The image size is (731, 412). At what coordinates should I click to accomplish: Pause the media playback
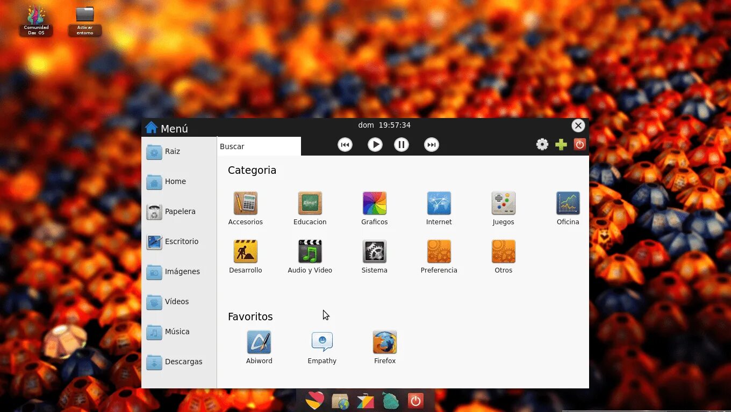tap(402, 145)
